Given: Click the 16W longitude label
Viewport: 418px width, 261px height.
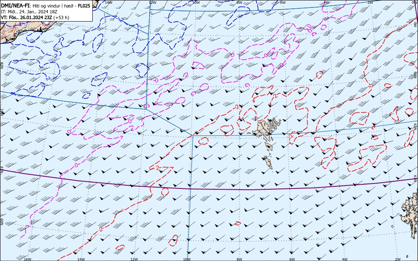Looking at the screenshot, I should pyautogui.click(x=28, y=259).
